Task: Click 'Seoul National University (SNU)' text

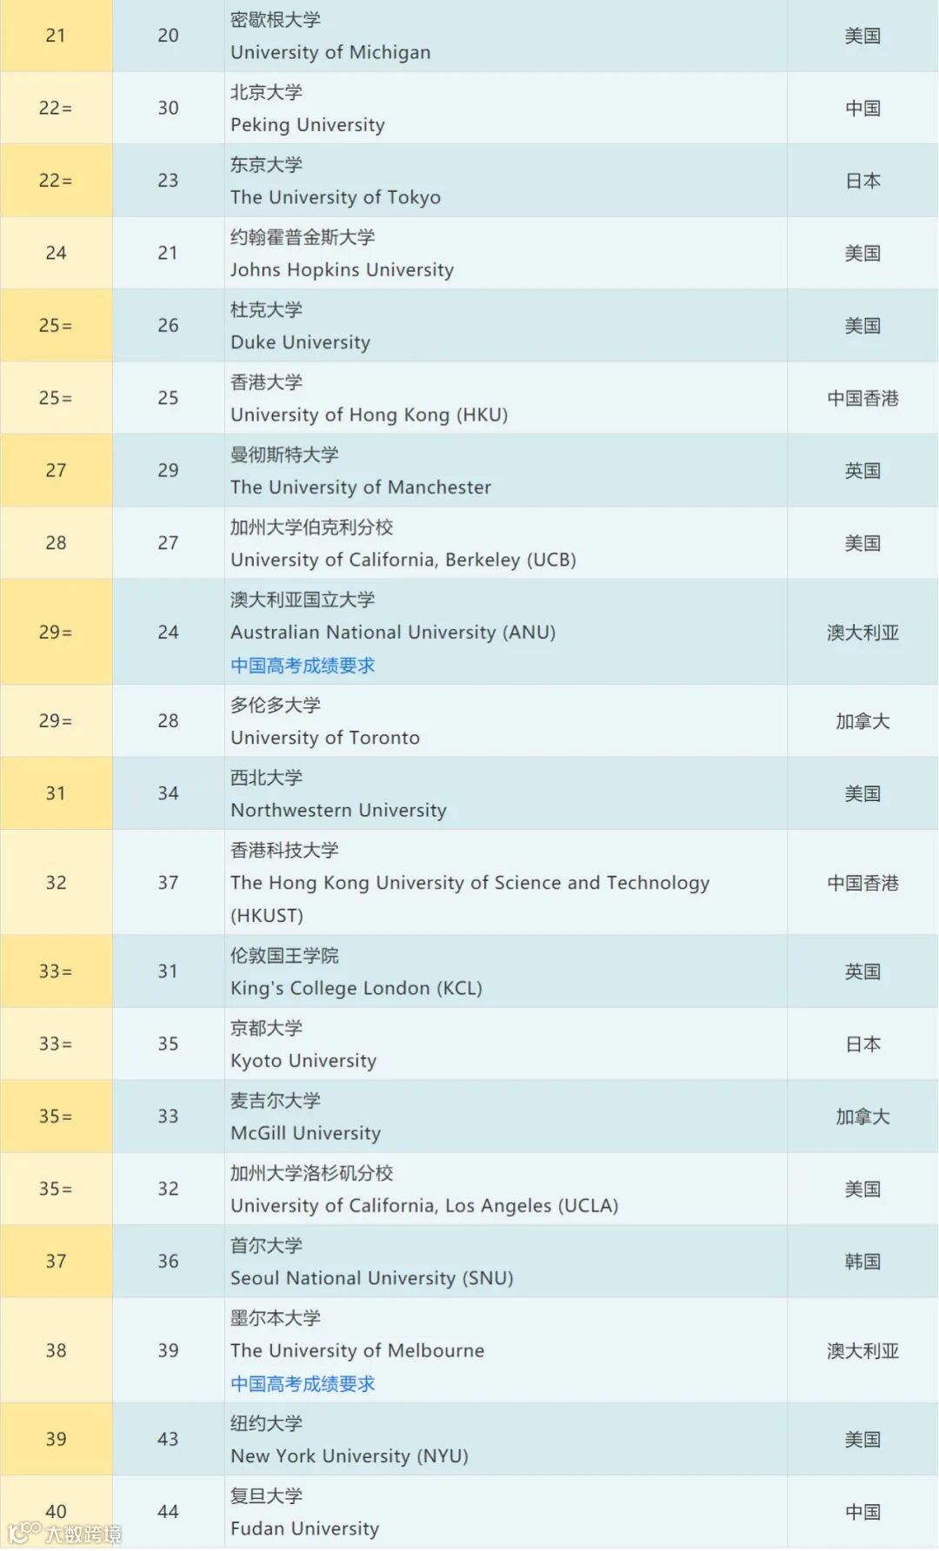Action: 372,1278
